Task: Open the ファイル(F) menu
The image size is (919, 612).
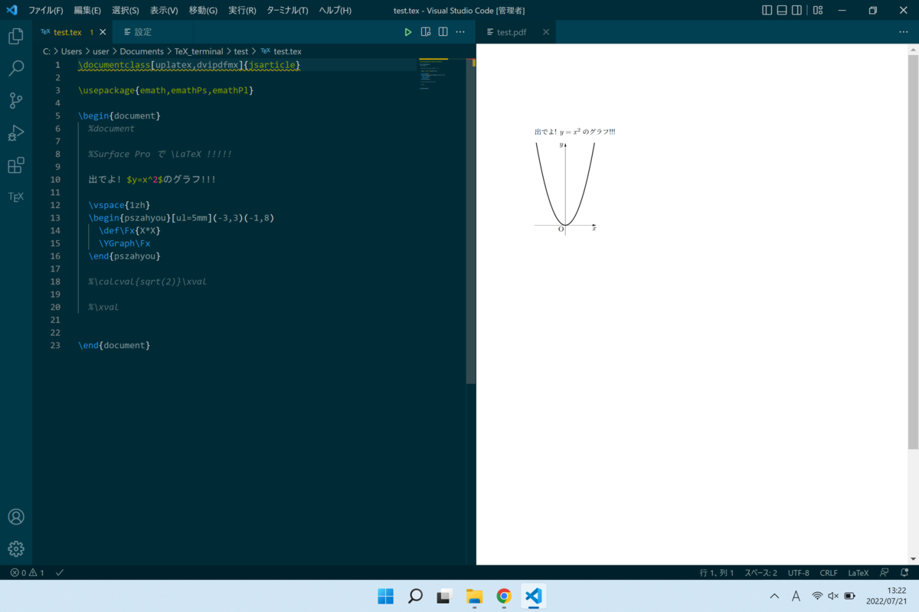Action: click(x=46, y=10)
